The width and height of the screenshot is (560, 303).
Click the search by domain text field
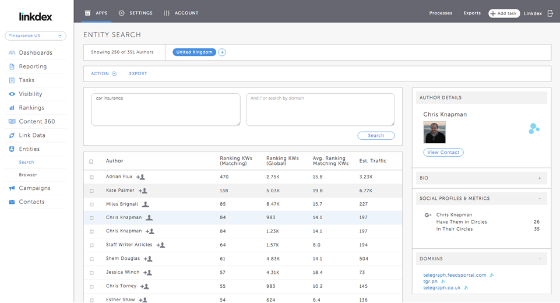(x=320, y=110)
